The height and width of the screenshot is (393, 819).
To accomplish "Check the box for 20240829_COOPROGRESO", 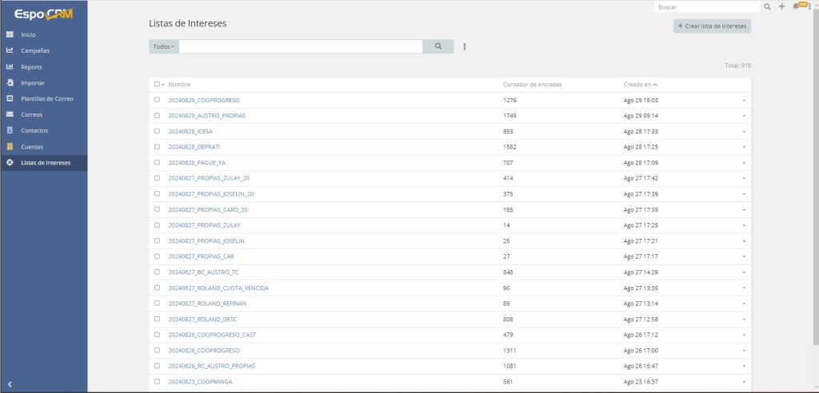I will coord(158,101).
